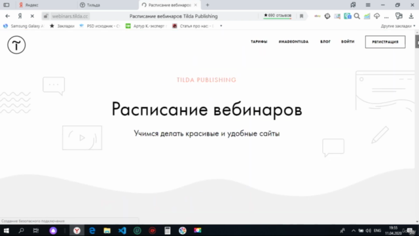
Task: Click the bookmark flag icon in address bar
Action: click(301, 16)
